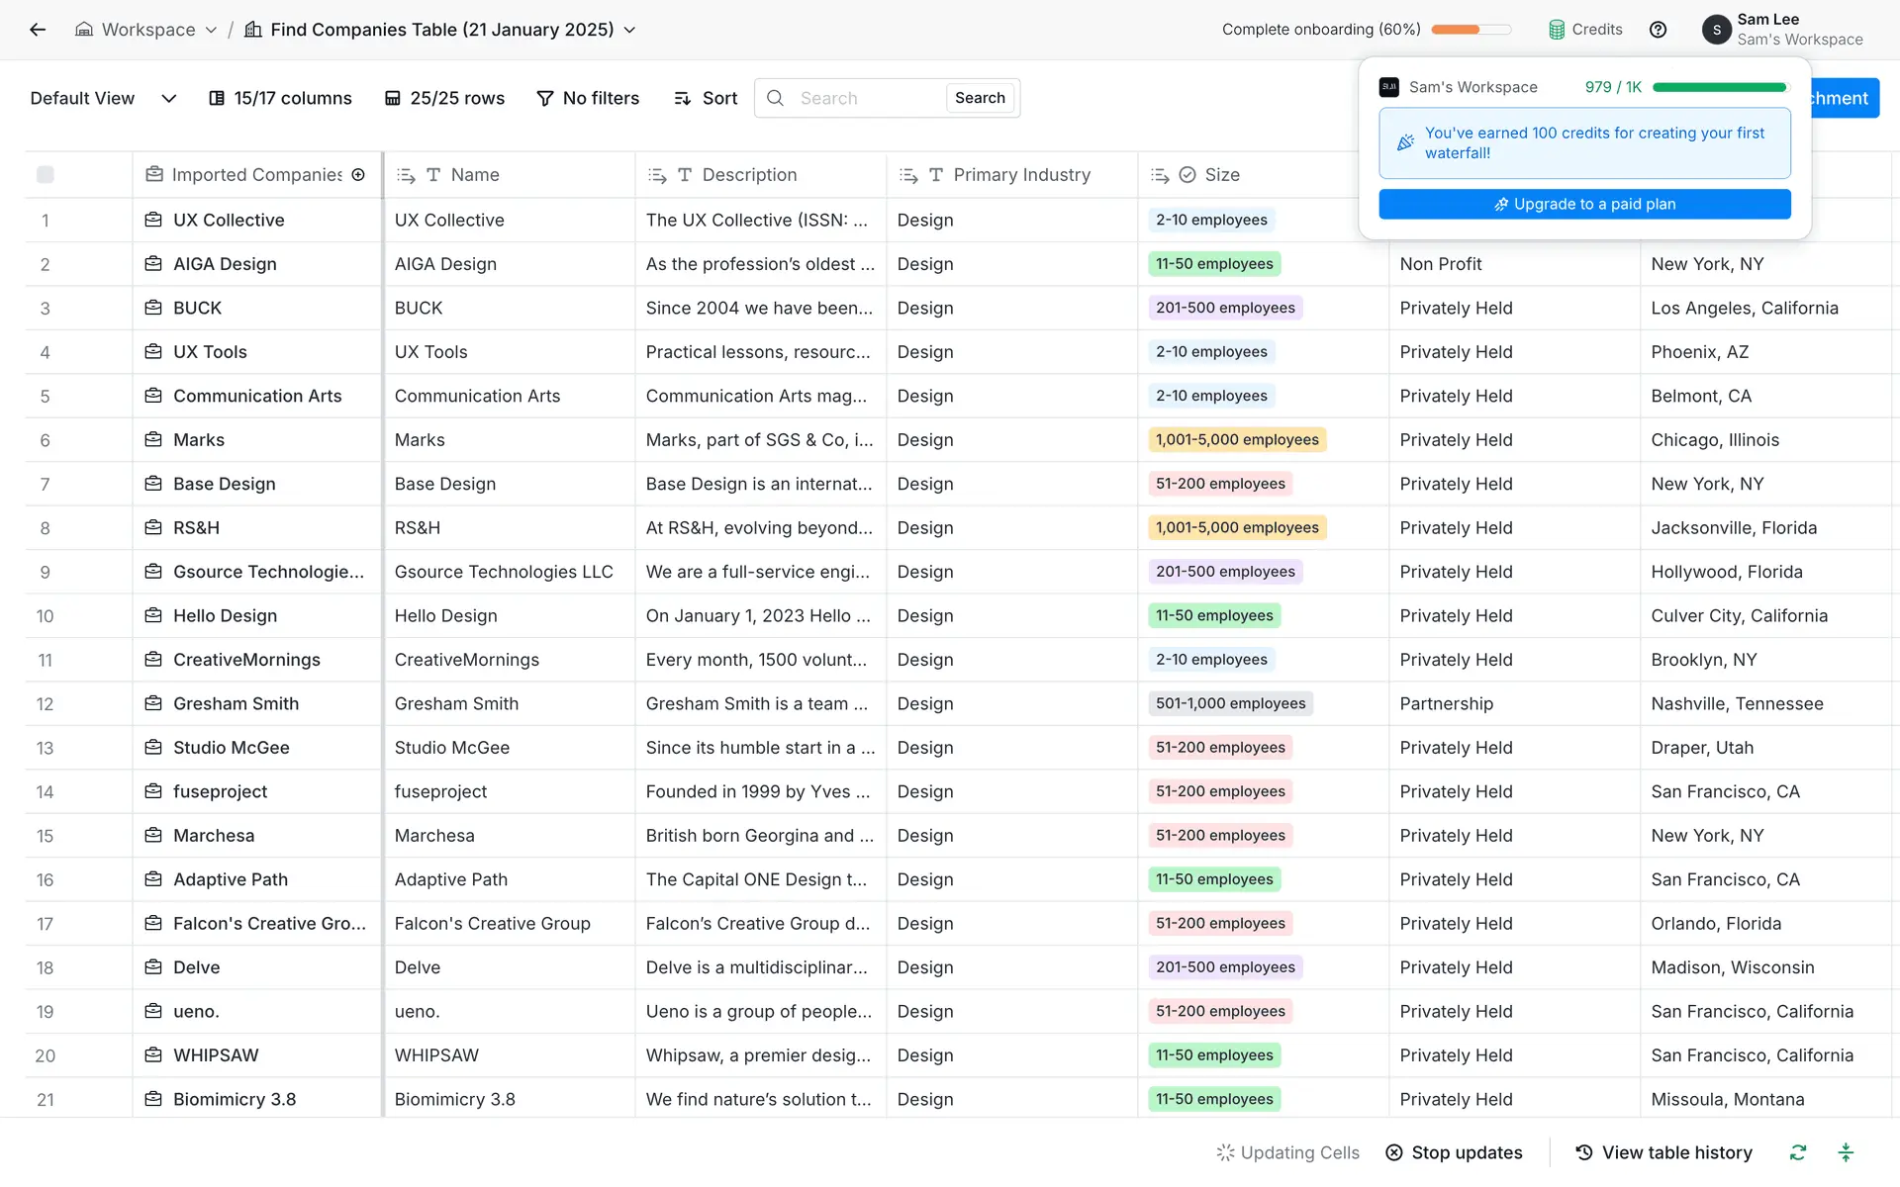This screenshot has height=1187, width=1900.
Task: Click the Sam Lee avatar icon
Action: point(1716,30)
